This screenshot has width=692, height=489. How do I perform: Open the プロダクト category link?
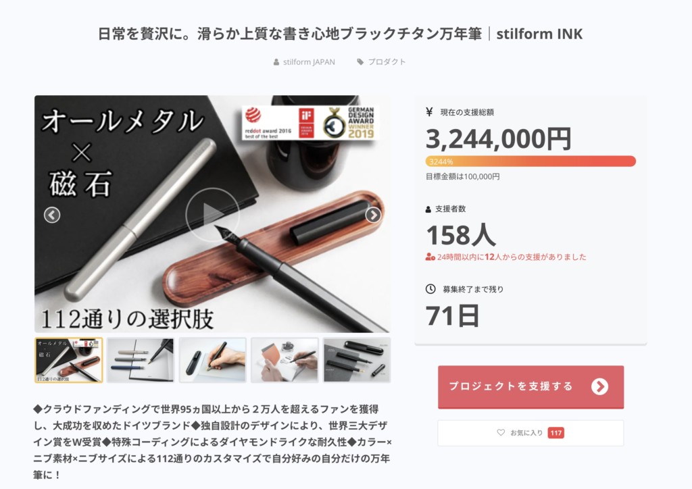pos(387,61)
